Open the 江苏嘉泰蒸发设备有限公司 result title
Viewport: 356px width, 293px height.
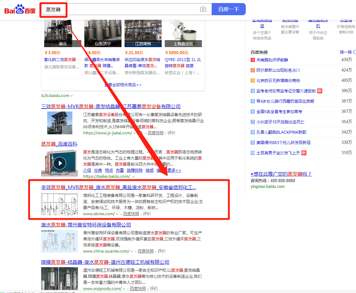(111, 106)
